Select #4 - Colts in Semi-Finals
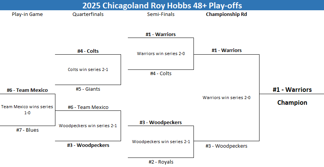The height and width of the screenshot is (167, 324). pos(161,73)
